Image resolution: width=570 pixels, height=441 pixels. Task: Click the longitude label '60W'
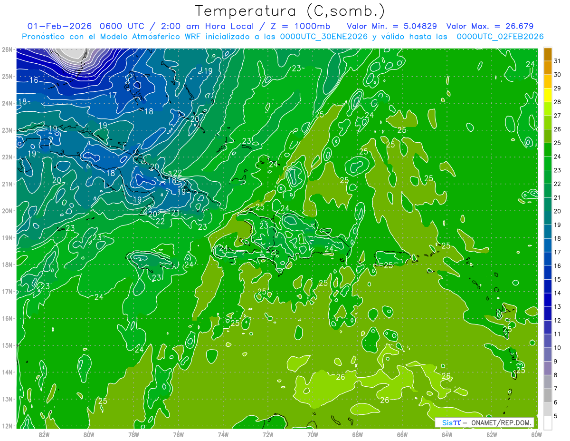tap(536, 434)
